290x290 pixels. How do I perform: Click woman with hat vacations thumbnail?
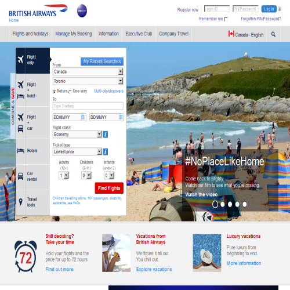[x=116, y=253]
